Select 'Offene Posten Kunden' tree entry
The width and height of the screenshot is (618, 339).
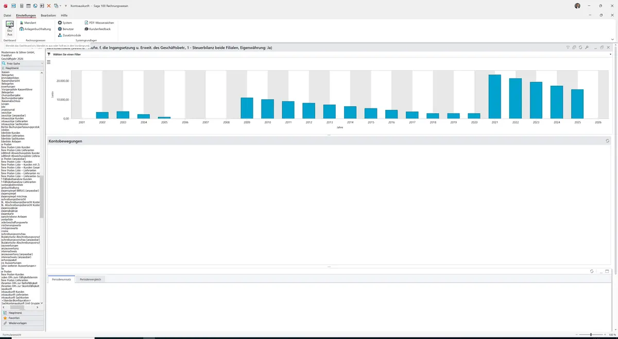[13, 274]
